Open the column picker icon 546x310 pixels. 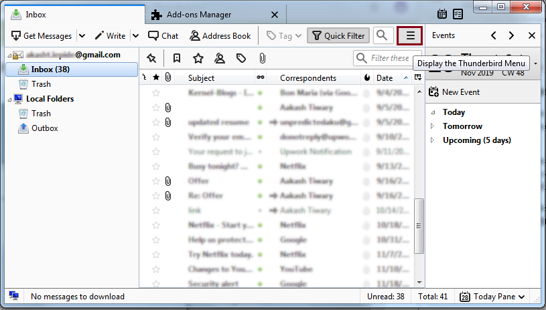pyautogui.click(x=418, y=77)
